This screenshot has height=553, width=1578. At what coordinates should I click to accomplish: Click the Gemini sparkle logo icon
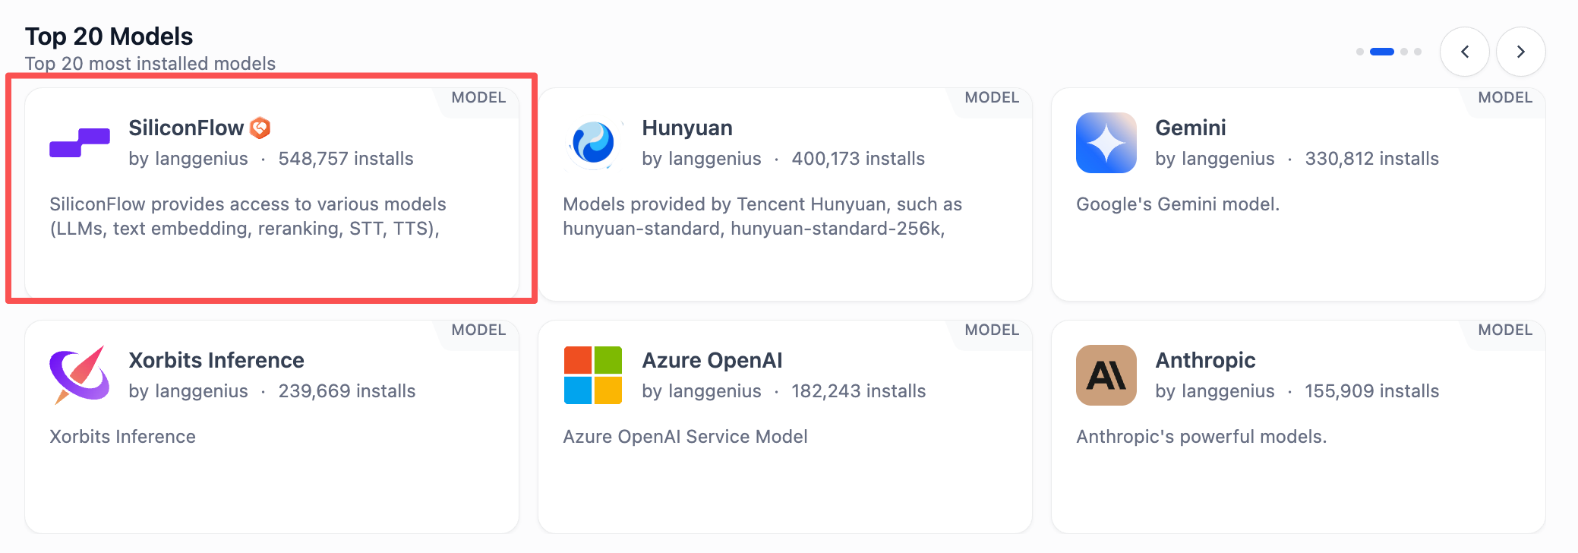click(x=1106, y=143)
